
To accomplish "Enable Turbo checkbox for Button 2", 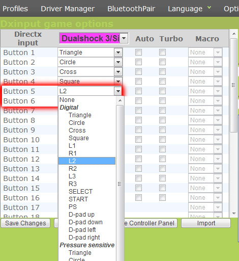I will 162,62.
